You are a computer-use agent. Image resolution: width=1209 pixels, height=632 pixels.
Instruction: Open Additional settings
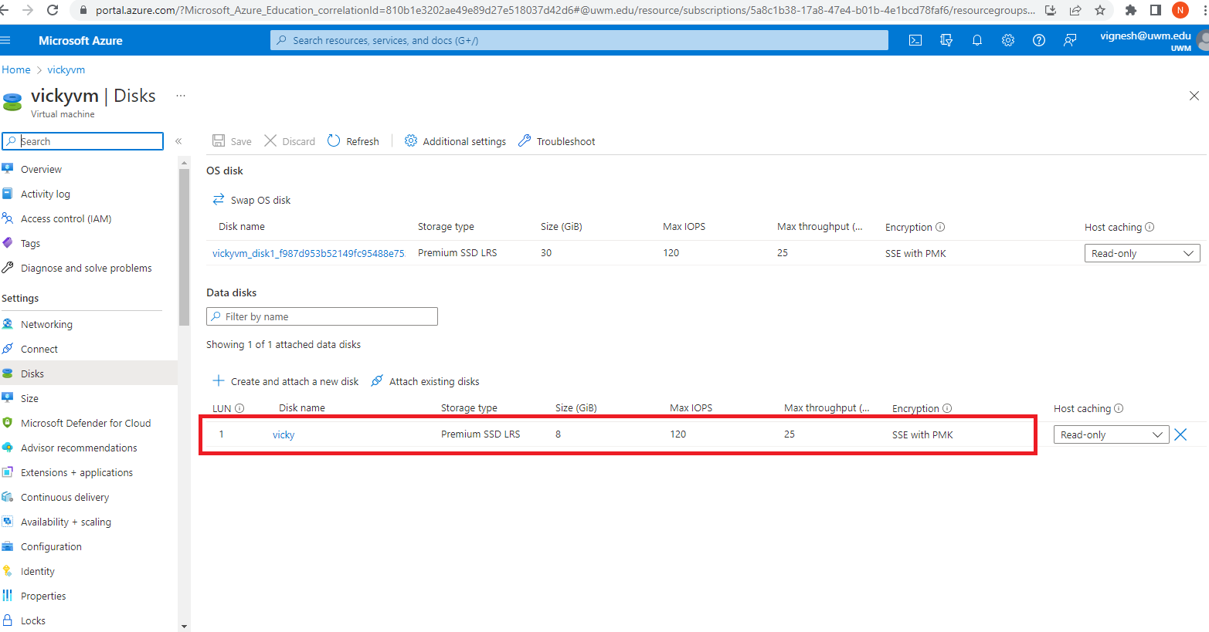coord(455,140)
